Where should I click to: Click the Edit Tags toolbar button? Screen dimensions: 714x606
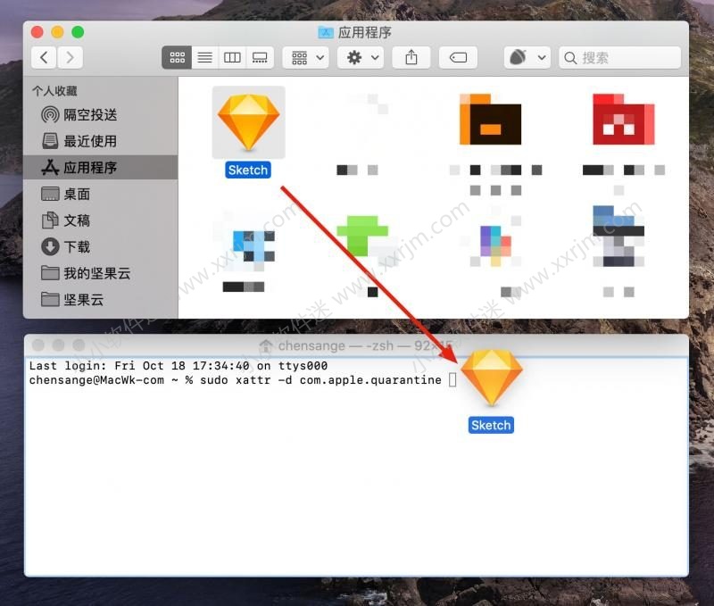click(458, 57)
